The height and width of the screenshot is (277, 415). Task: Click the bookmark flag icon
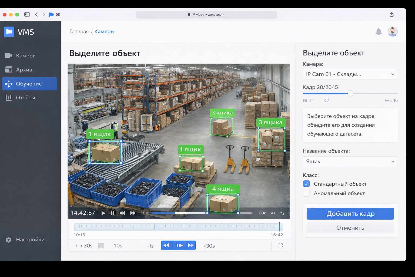point(101,246)
